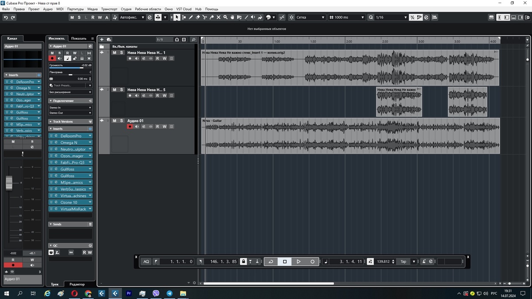Switch to the Показать inspector tab
532x299 pixels.
click(79, 39)
